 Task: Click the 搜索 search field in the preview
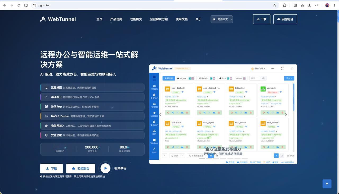(255, 78)
